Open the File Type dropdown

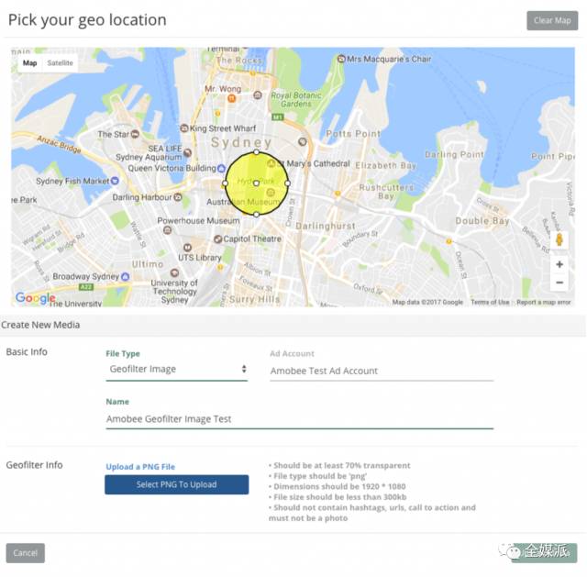(x=177, y=369)
